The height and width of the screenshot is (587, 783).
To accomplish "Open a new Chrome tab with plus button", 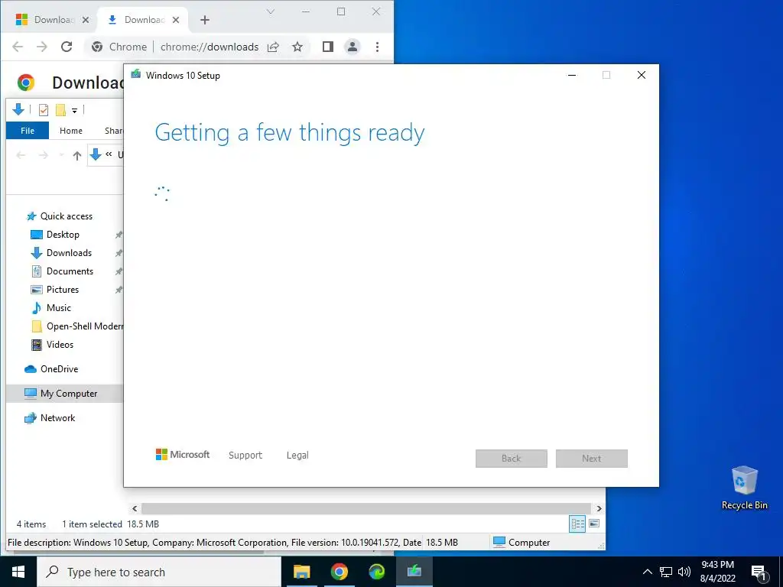I will 205,20.
